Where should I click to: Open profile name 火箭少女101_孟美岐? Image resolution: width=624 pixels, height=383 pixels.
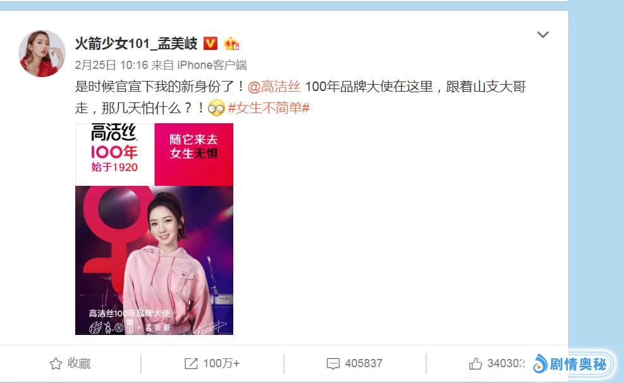136,44
